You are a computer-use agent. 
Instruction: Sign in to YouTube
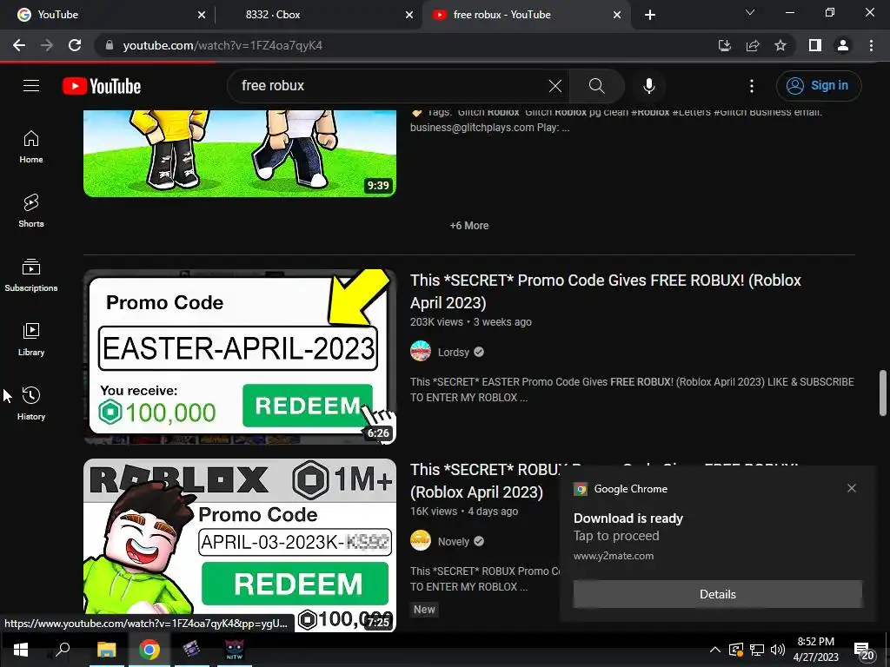[819, 86]
